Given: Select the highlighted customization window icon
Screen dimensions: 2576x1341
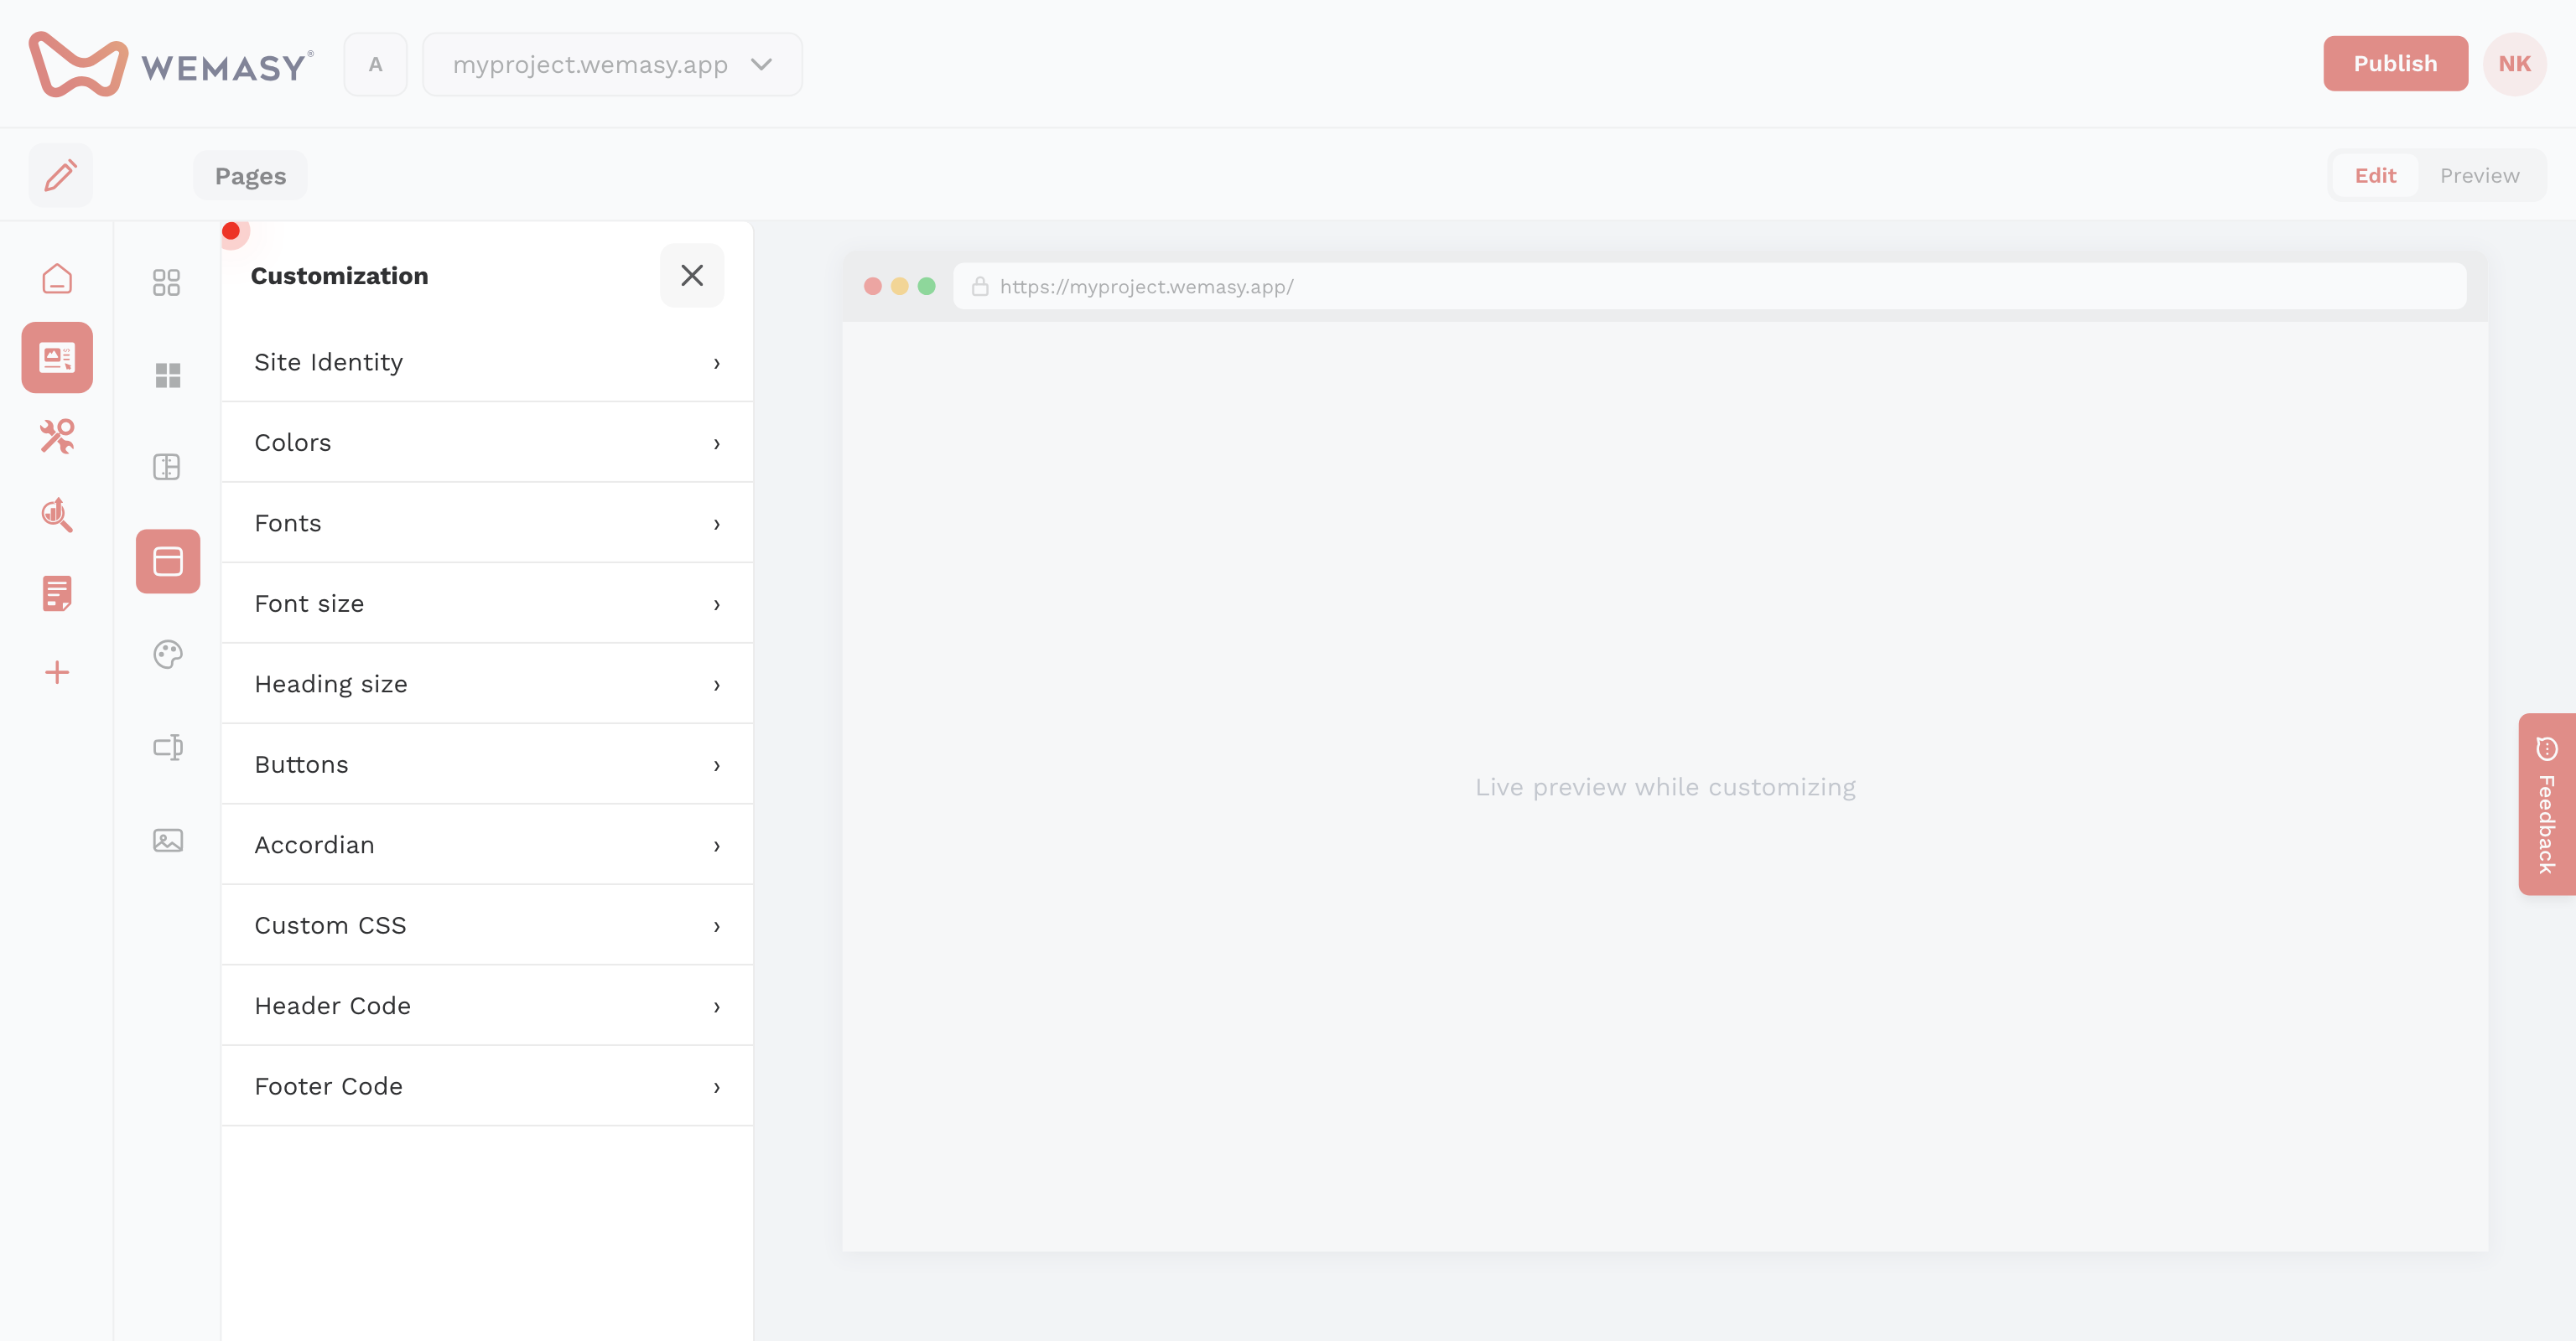Looking at the screenshot, I should 167,561.
